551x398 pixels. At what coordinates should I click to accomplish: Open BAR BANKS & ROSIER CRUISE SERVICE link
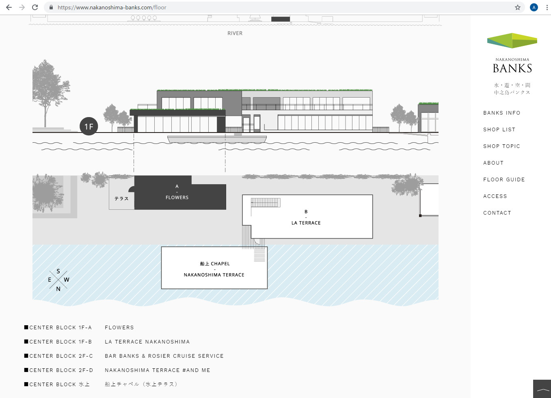[164, 356]
